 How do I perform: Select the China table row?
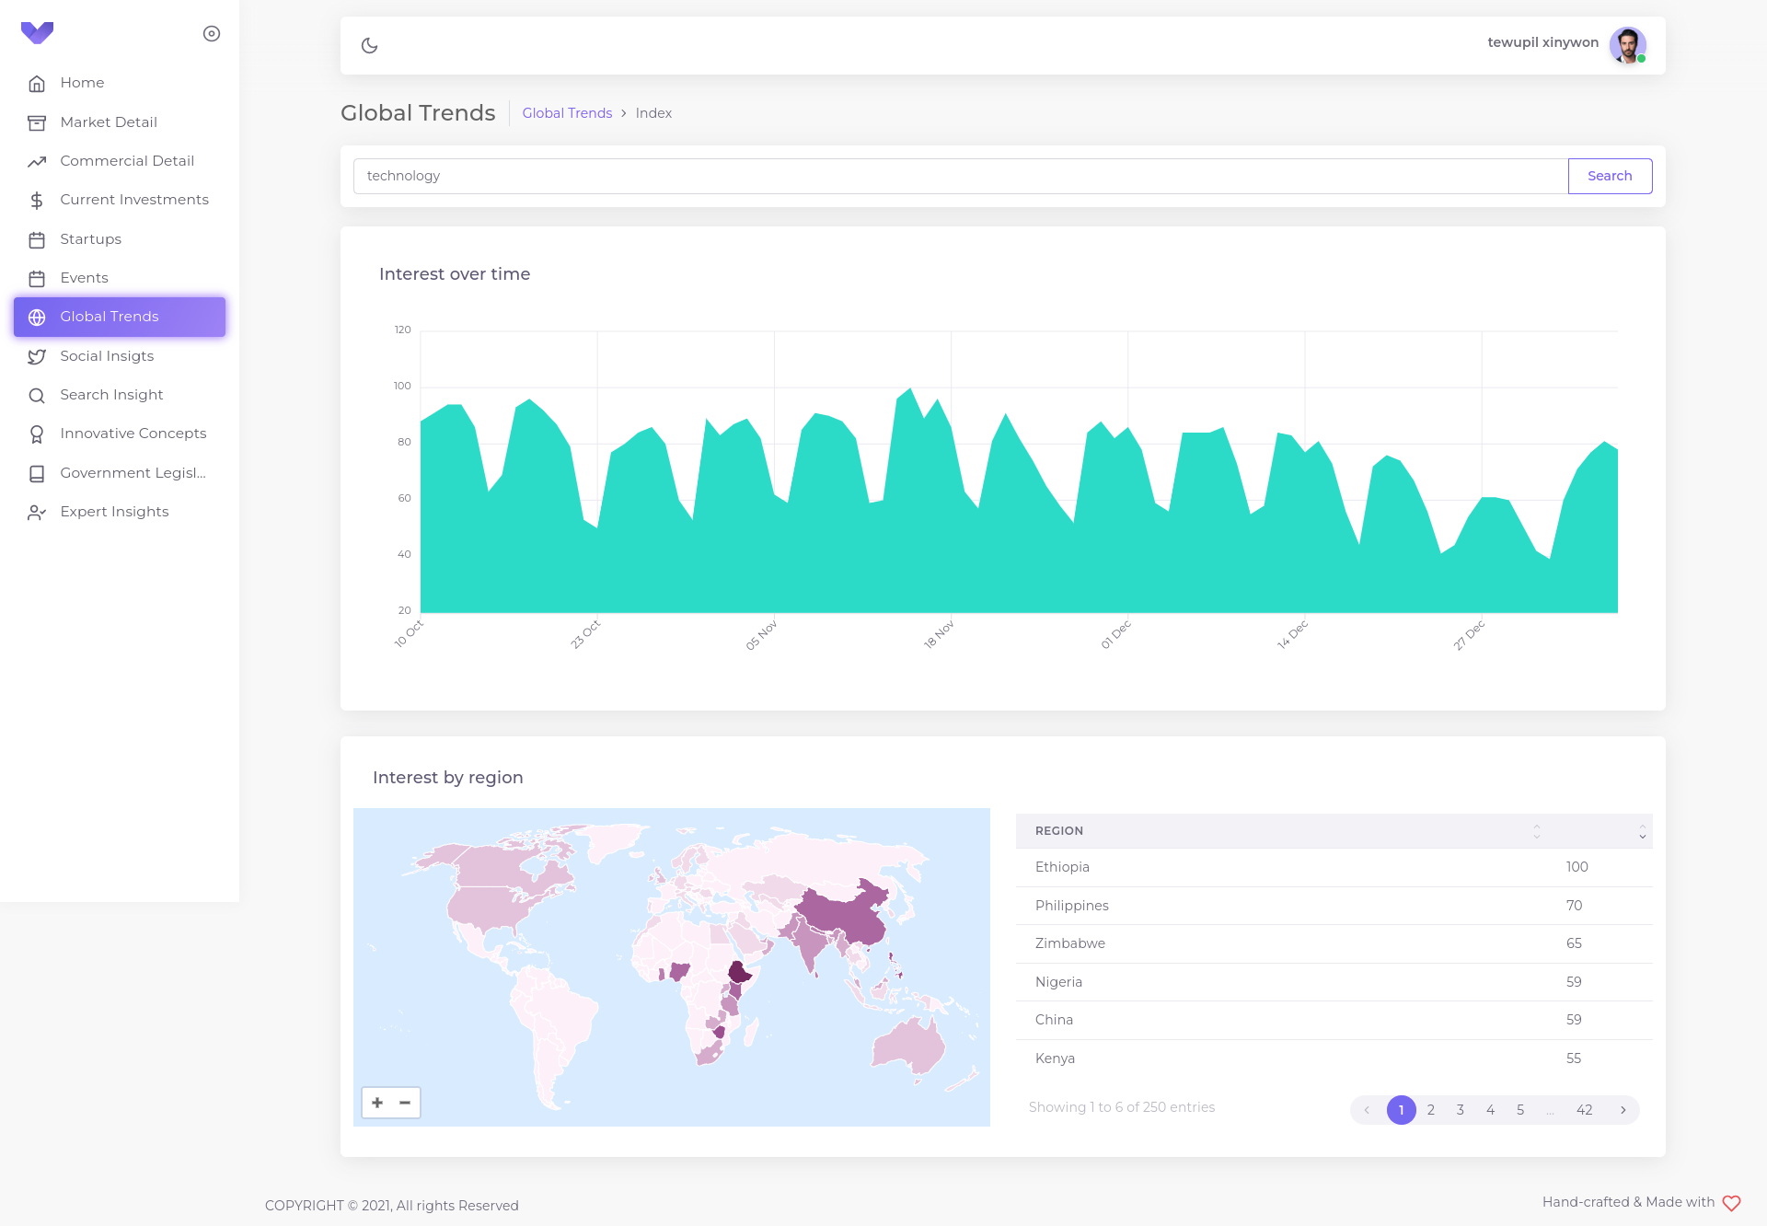tap(1334, 1020)
